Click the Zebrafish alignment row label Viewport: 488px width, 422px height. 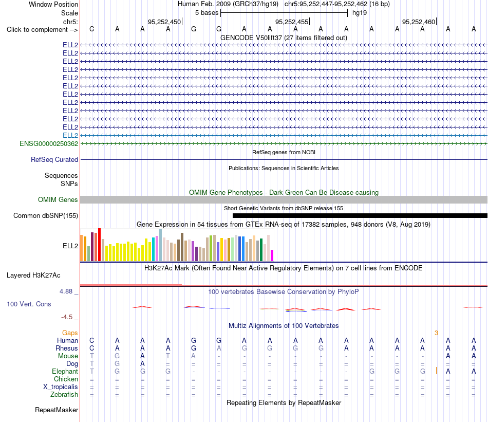[64, 395]
